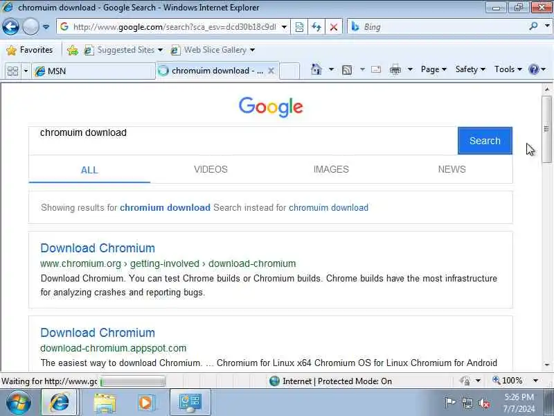Click Internet Explorer taskbar icon
Screen dimensions: 554x416
(x=60, y=403)
